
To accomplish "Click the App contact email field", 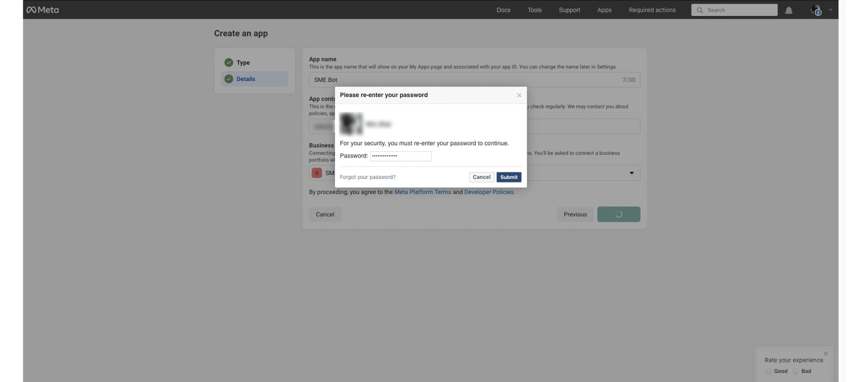I will point(474,126).
